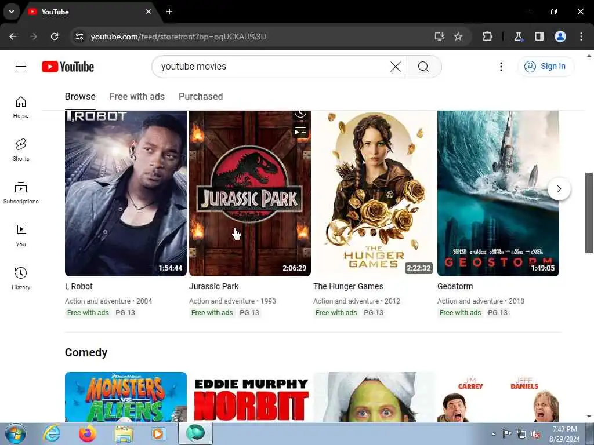Click the magnifier search button
The image size is (594, 445).
click(x=423, y=67)
